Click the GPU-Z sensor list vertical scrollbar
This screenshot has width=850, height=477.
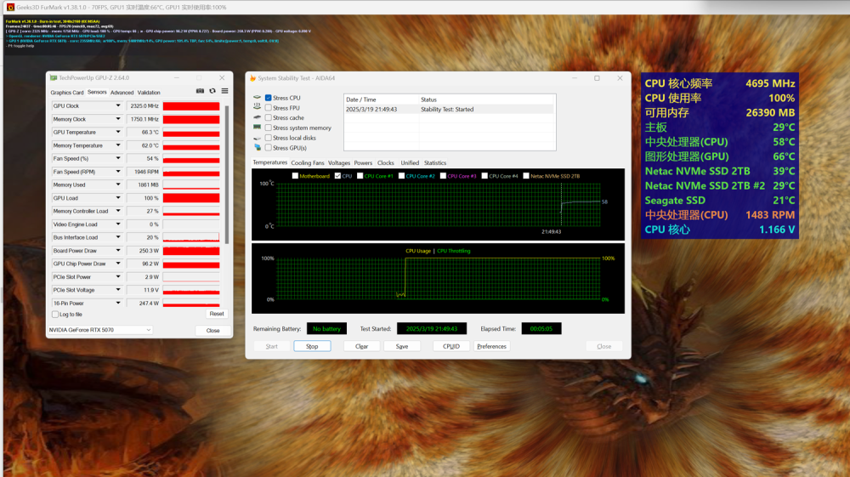tap(226, 170)
